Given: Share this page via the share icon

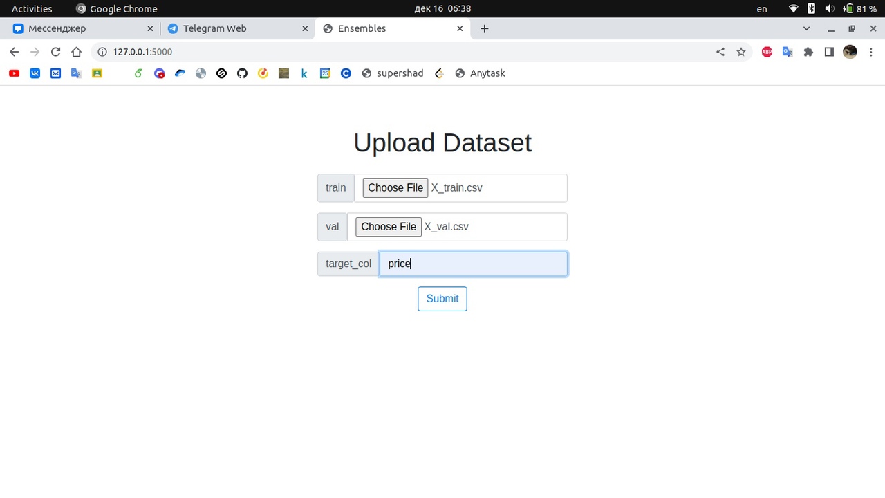Looking at the screenshot, I should point(720,52).
